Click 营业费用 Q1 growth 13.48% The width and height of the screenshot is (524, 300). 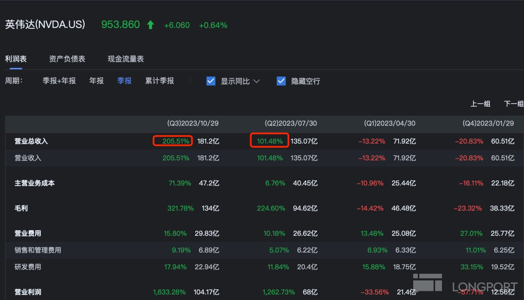[372, 233]
